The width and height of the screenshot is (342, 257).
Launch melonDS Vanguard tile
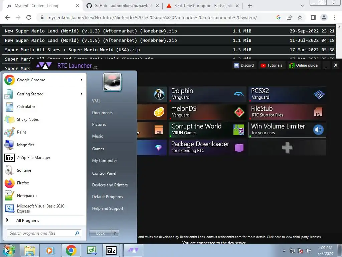[208, 112]
